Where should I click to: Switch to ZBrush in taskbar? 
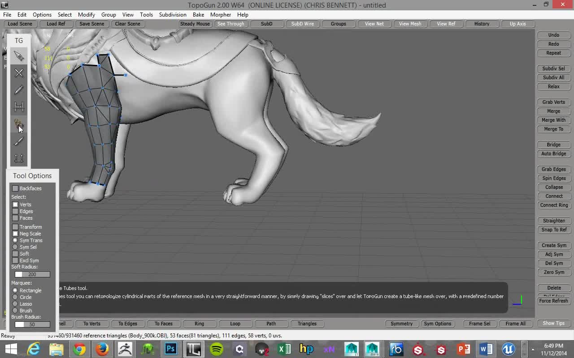tap(125, 349)
